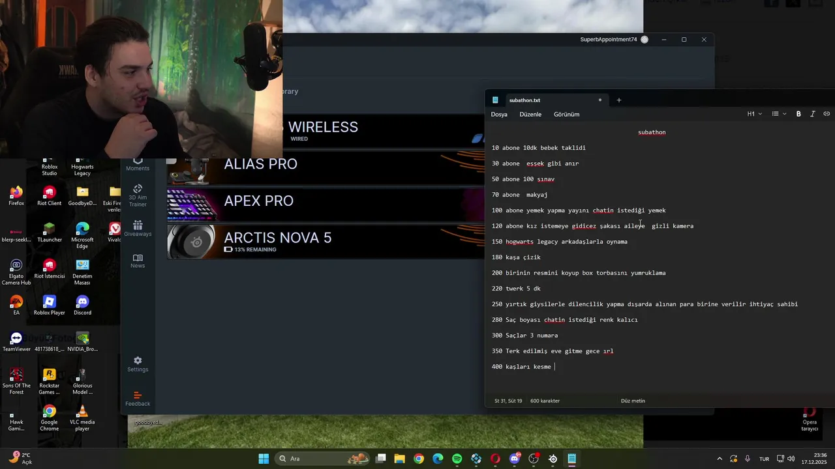This screenshot has width=835, height=469.
Task: Open Feedback in SteelSeries GG sidebar
Action: click(138, 399)
